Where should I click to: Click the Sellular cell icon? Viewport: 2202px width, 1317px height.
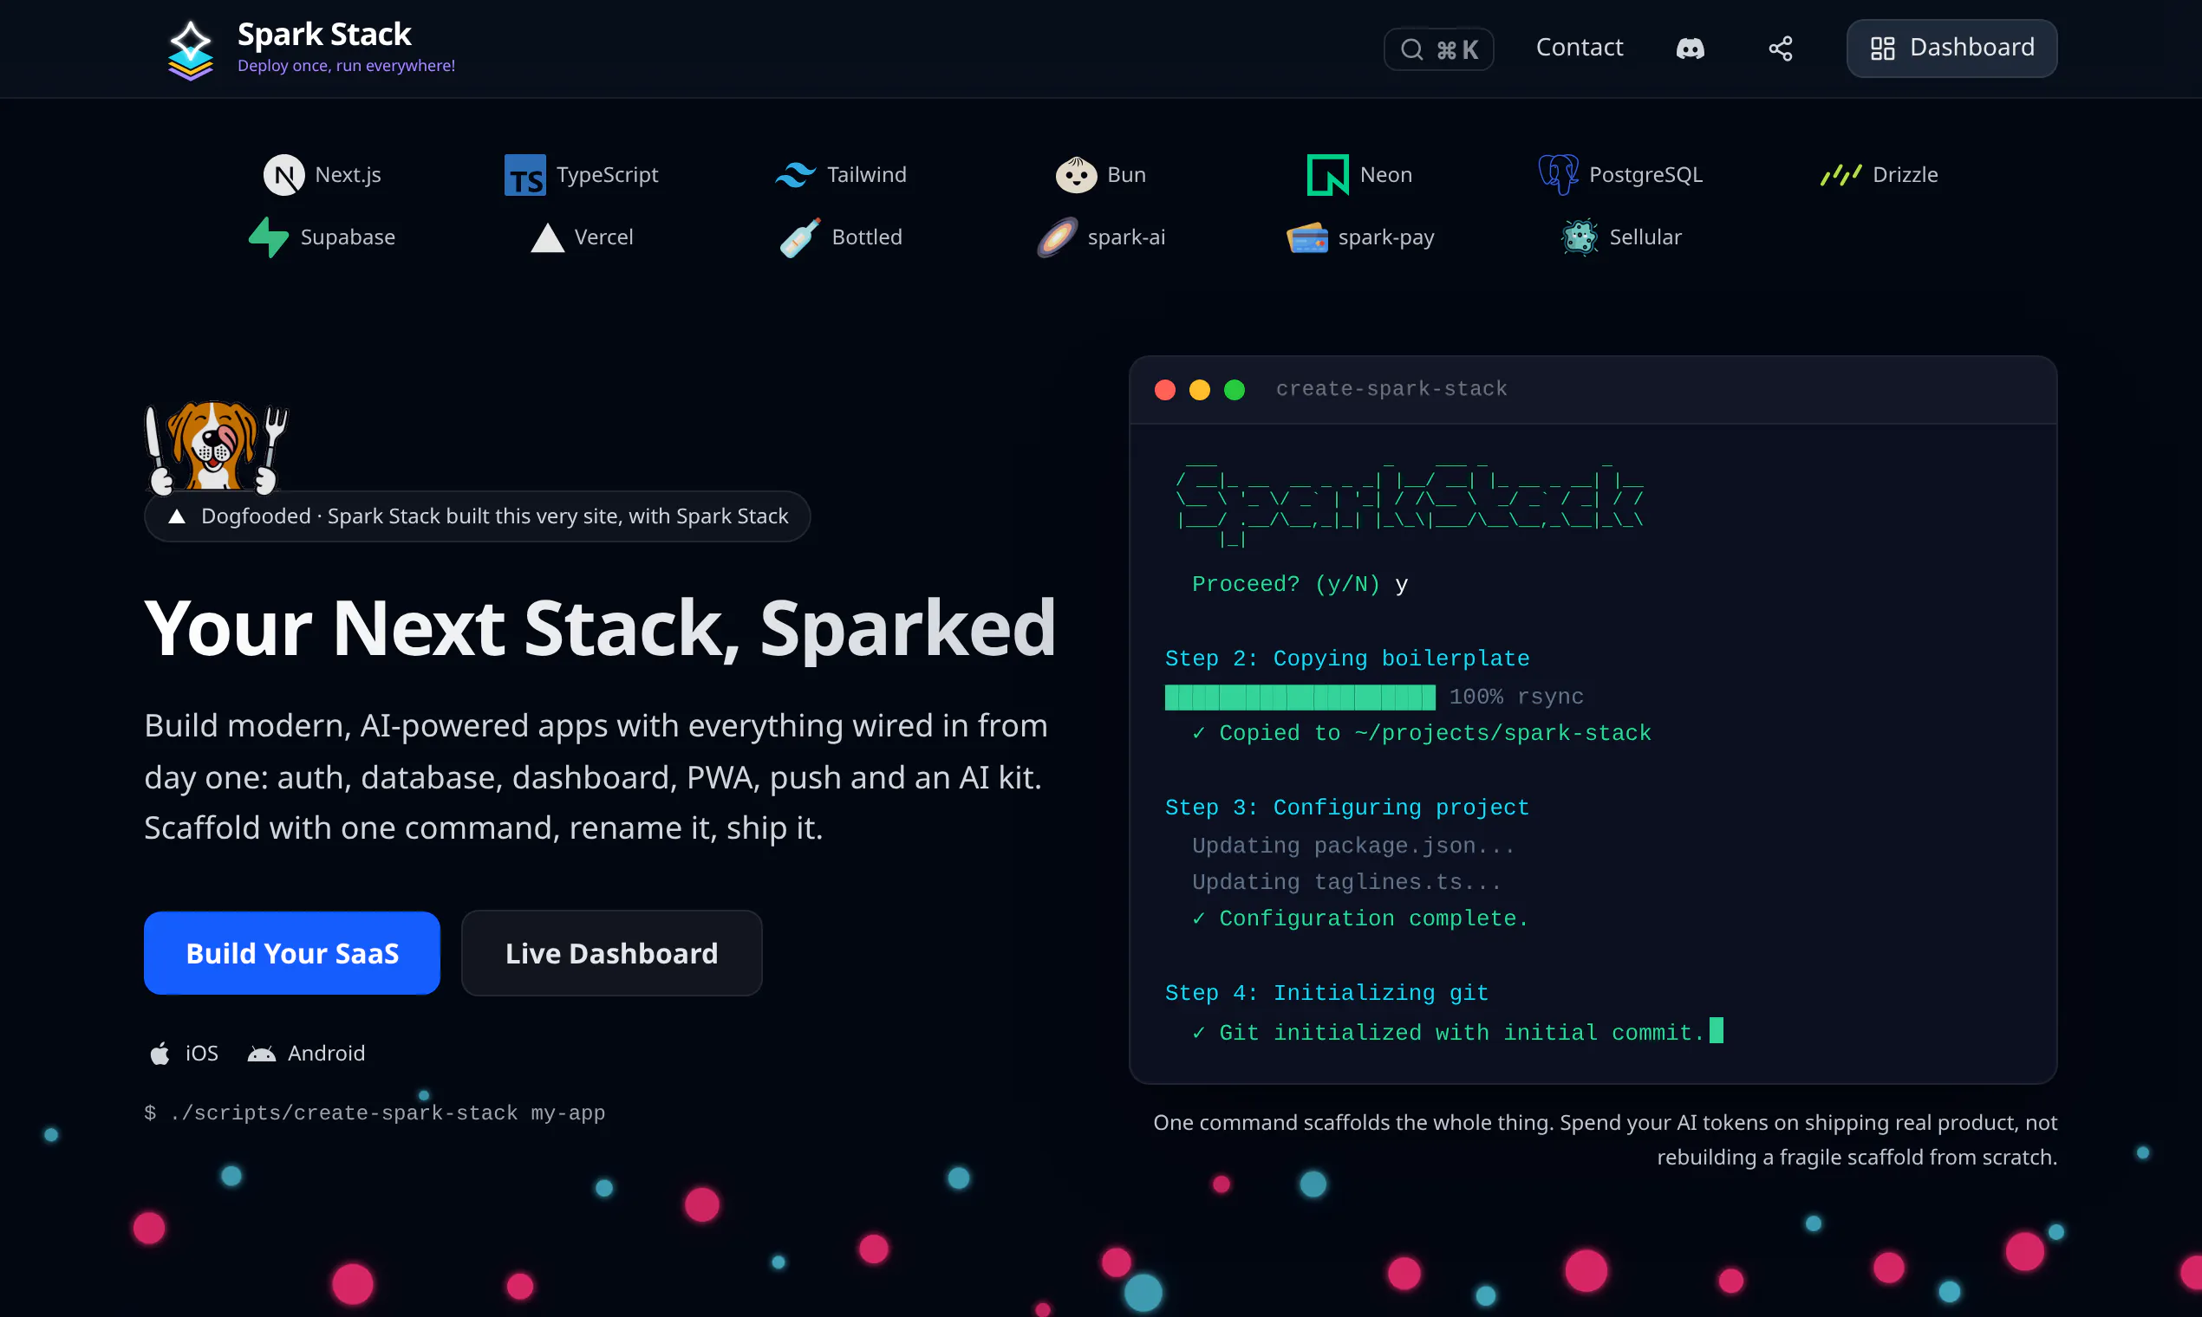coord(1580,237)
